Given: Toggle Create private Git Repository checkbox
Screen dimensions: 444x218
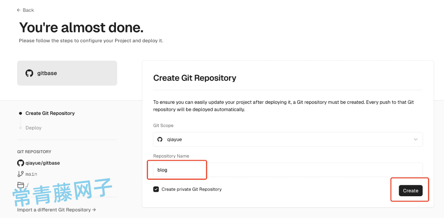Looking at the screenshot, I should coord(156,189).
